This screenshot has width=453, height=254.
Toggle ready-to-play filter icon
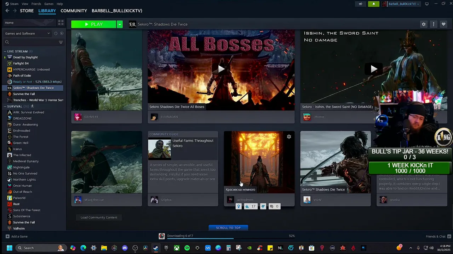62,34
